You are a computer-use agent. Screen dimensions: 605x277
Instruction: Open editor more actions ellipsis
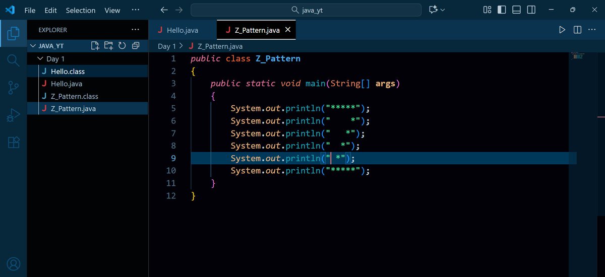coord(593,30)
